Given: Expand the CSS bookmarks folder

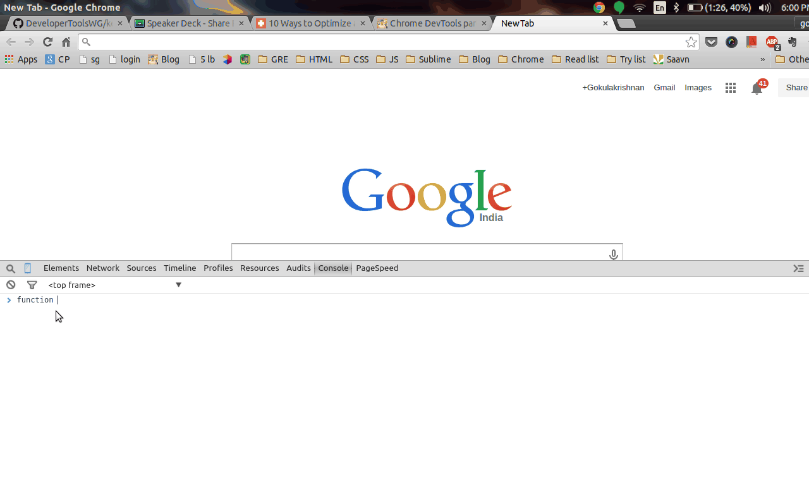Looking at the screenshot, I should point(354,59).
